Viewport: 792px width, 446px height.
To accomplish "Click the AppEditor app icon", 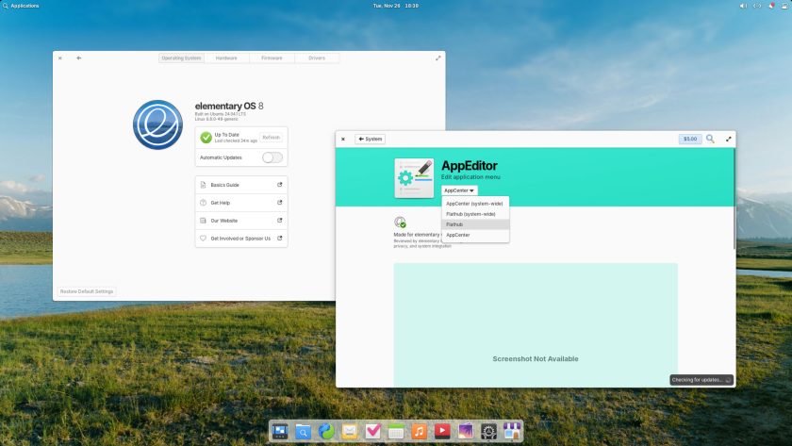I will [414, 178].
